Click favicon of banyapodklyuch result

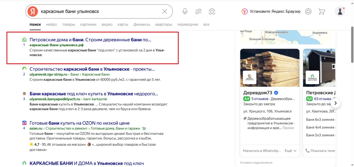pos(24,94)
